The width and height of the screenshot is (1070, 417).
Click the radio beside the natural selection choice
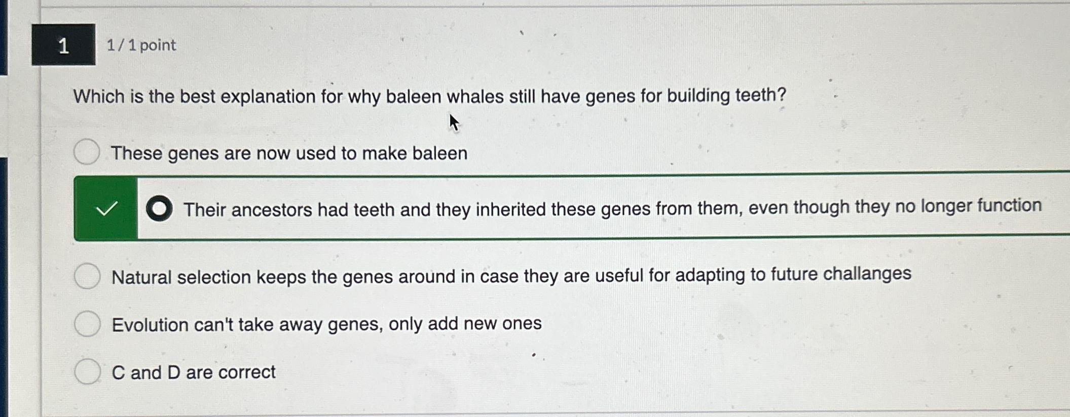[88, 275]
